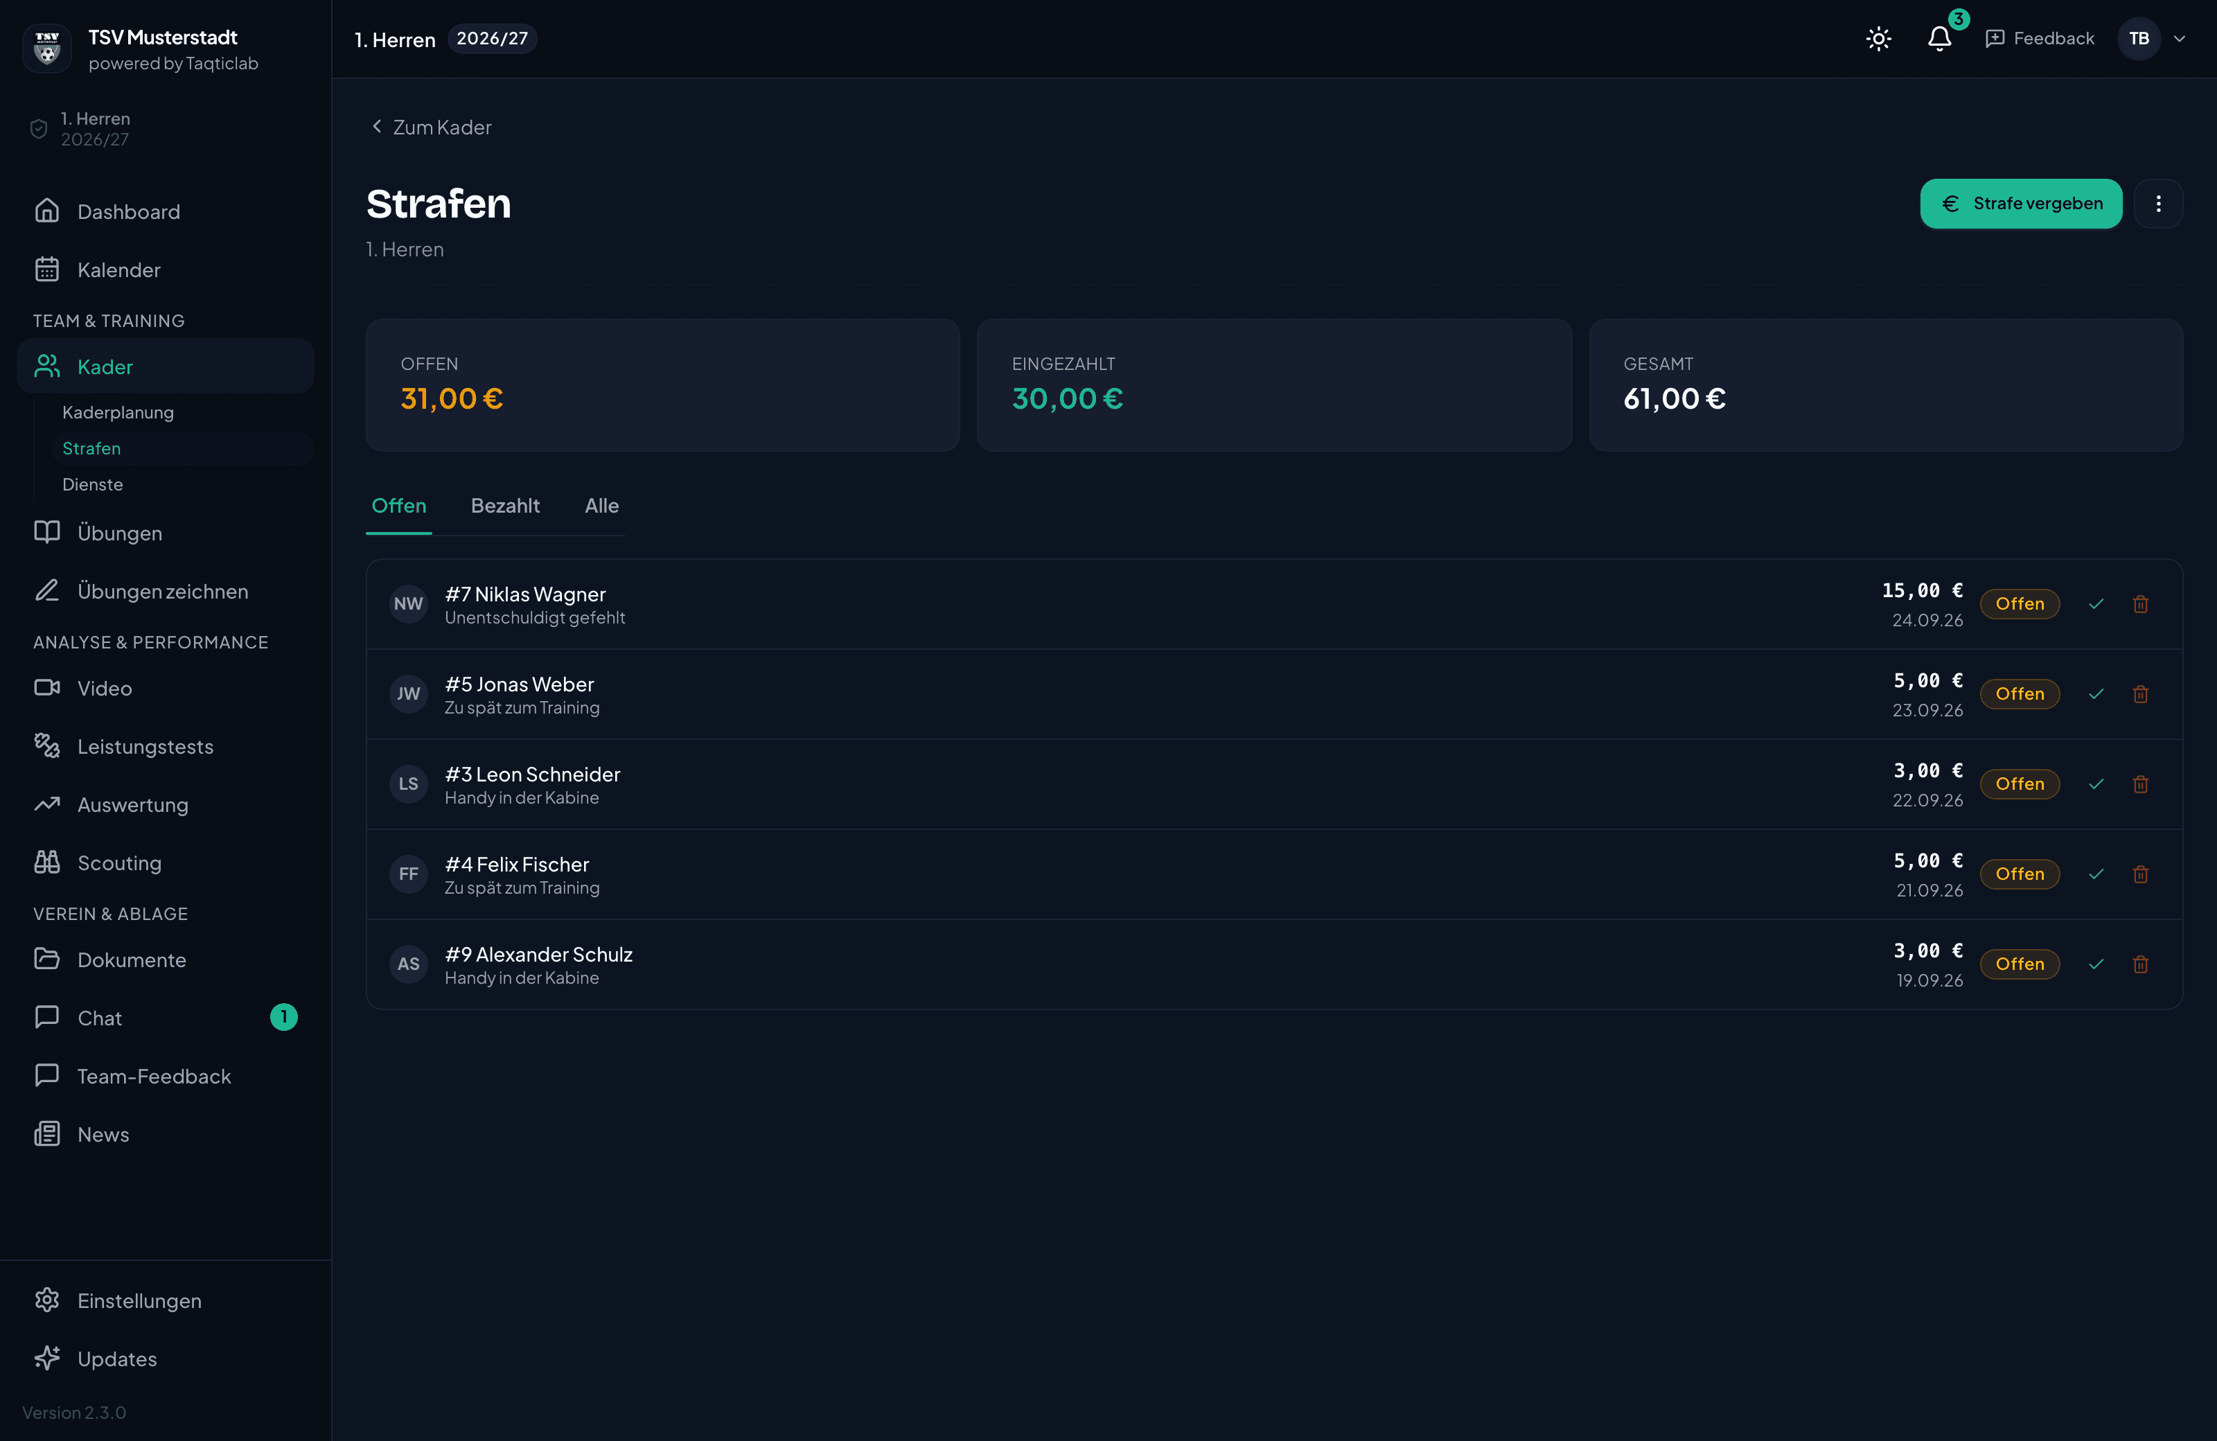Mark Niklas Wagner's fine as paid
Viewport: 2217px width, 1441px height.
pos(2096,603)
